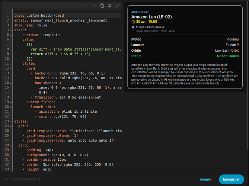Collapse the 'card:' block on line 28
The width and height of the screenshot is (249, 186).
(x=11, y=146)
